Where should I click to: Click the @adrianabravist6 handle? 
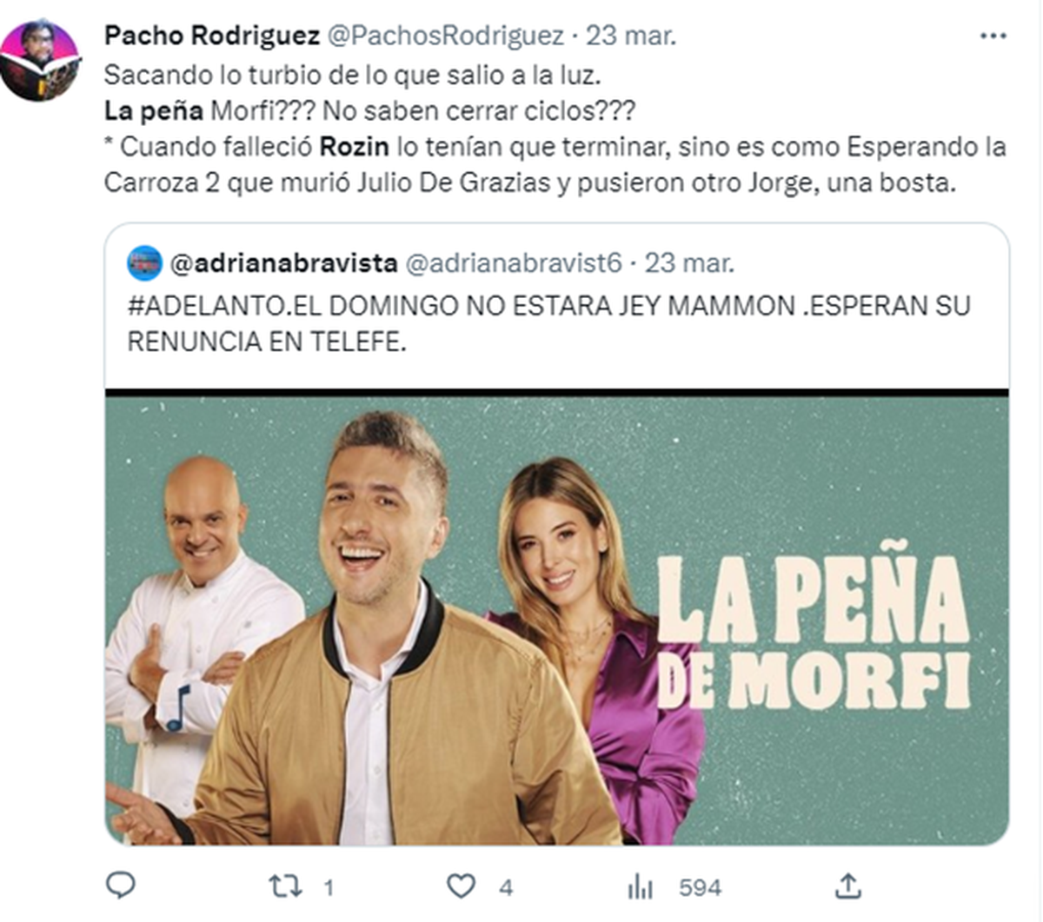point(514,262)
